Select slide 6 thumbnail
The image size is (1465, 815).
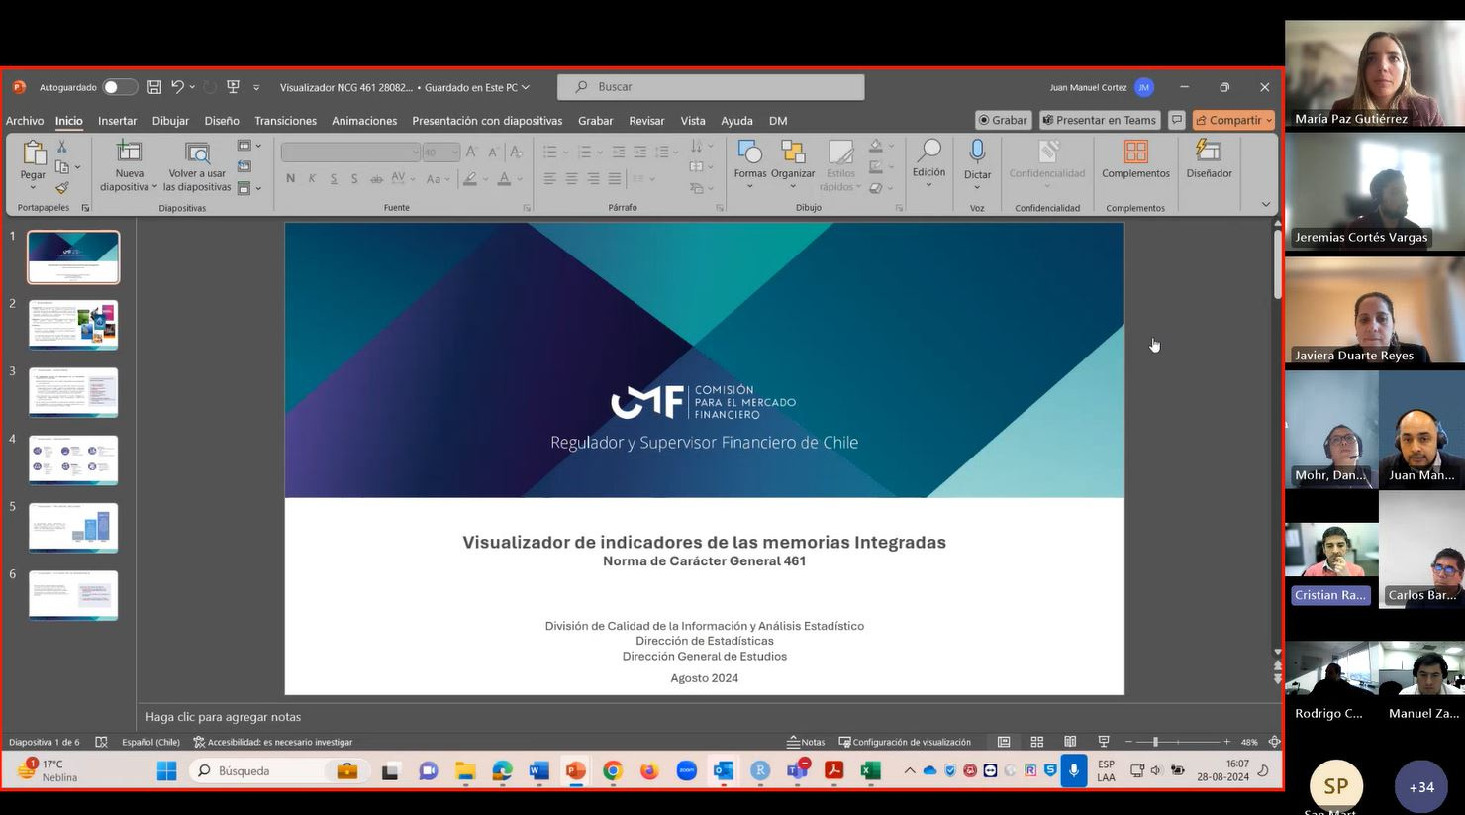click(73, 595)
